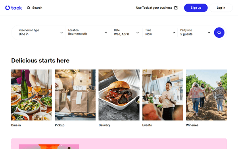Open the Dine in category photo
Screen dimensions: 238x149
32,95
